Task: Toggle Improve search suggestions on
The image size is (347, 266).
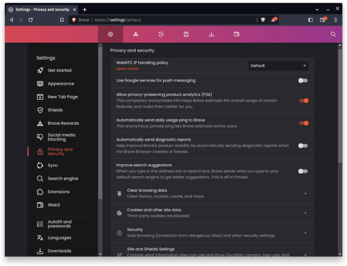Action: coord(303,171)
